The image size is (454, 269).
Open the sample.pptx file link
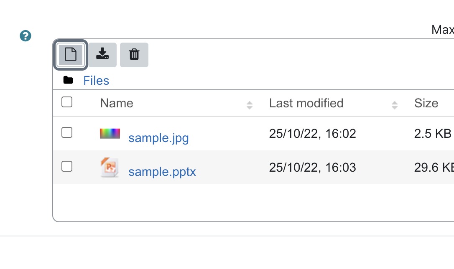162,172
